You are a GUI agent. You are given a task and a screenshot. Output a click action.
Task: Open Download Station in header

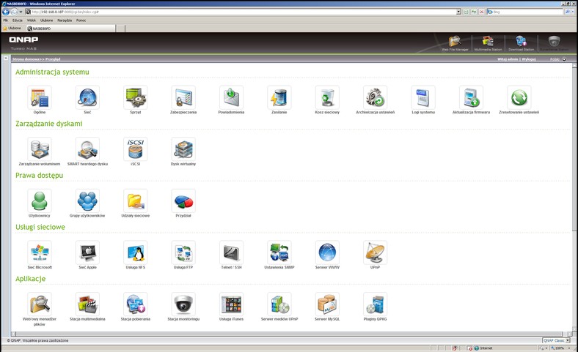pyautogui.click(x=521, y=43)
